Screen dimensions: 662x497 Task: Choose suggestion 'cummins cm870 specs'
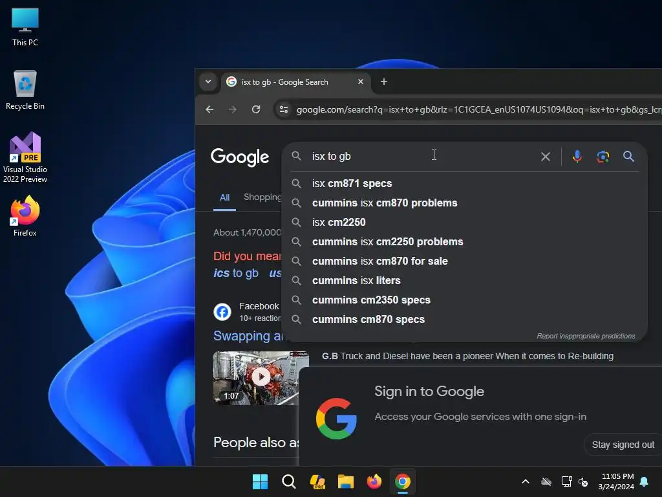(464, 320)
